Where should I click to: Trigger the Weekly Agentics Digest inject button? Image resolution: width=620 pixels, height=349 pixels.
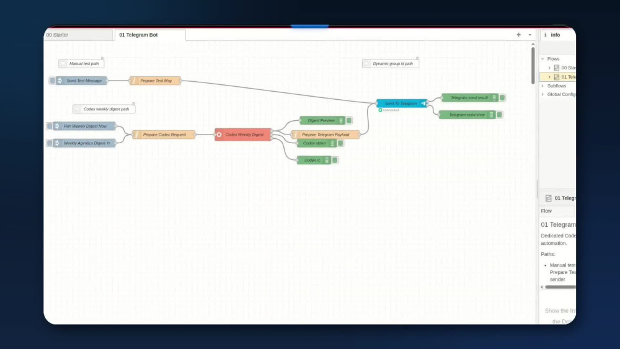(50, 143)
